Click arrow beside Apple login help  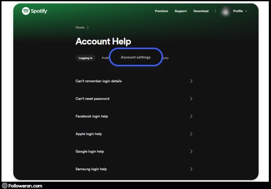point(191,134)
